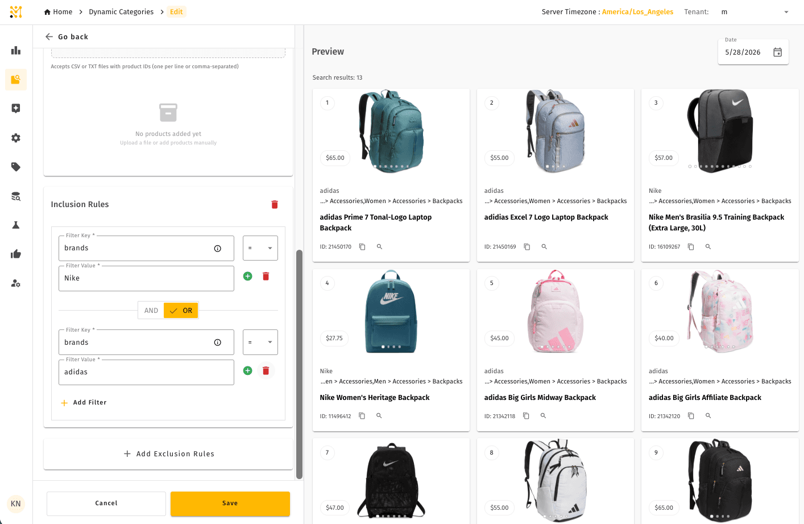Open the categories folder sidebar icon
Viewport: 804px width, 524px height.
[16, 80]
